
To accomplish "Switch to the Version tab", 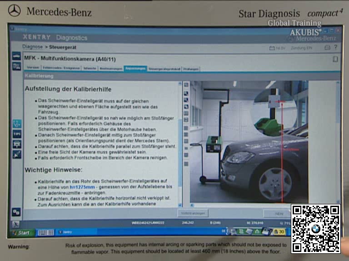I will 33,68.
